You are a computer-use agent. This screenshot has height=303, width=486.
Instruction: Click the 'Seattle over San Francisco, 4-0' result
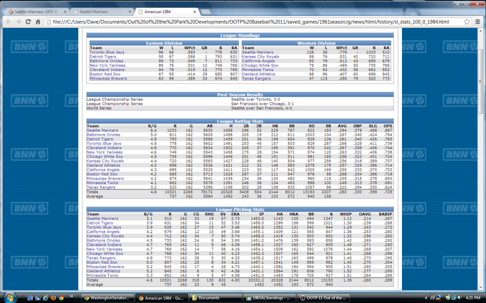click(x=262, y=108)
